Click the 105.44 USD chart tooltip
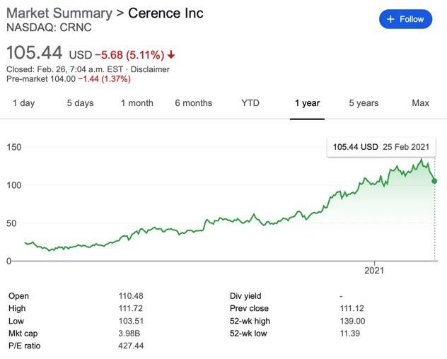This screenshot has width=447, height=359. 381,148
